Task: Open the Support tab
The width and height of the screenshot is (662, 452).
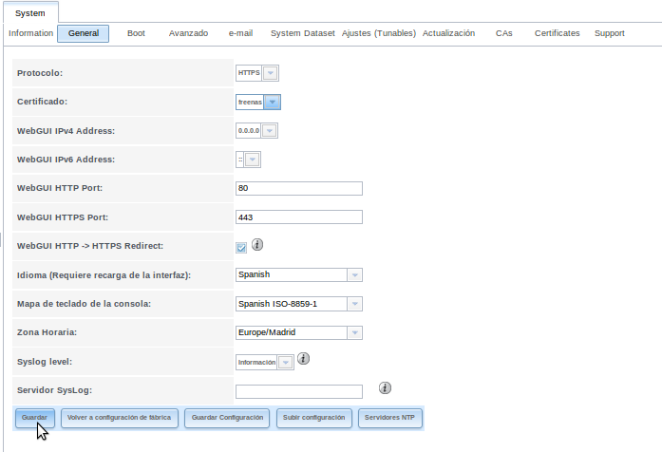Action: coord(609,33)
